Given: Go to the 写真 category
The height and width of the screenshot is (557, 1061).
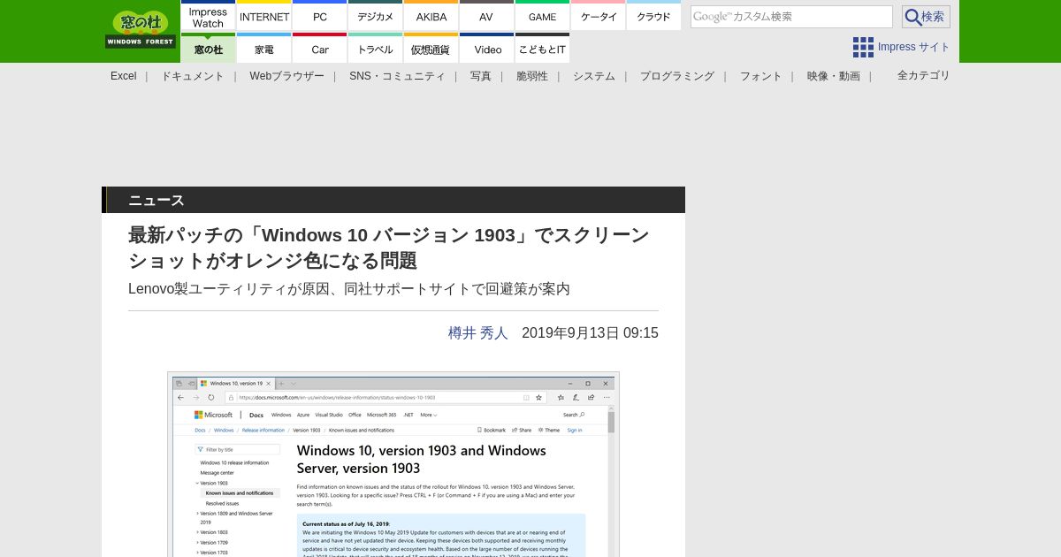Looking at the screenshot, I should click(x=481, y=76).
